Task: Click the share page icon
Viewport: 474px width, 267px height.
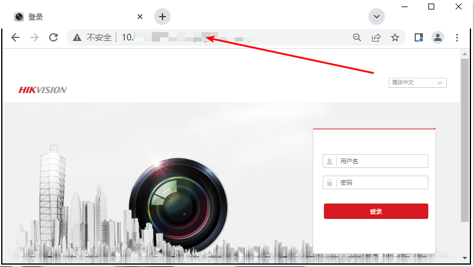Action: tap(376, 37)
